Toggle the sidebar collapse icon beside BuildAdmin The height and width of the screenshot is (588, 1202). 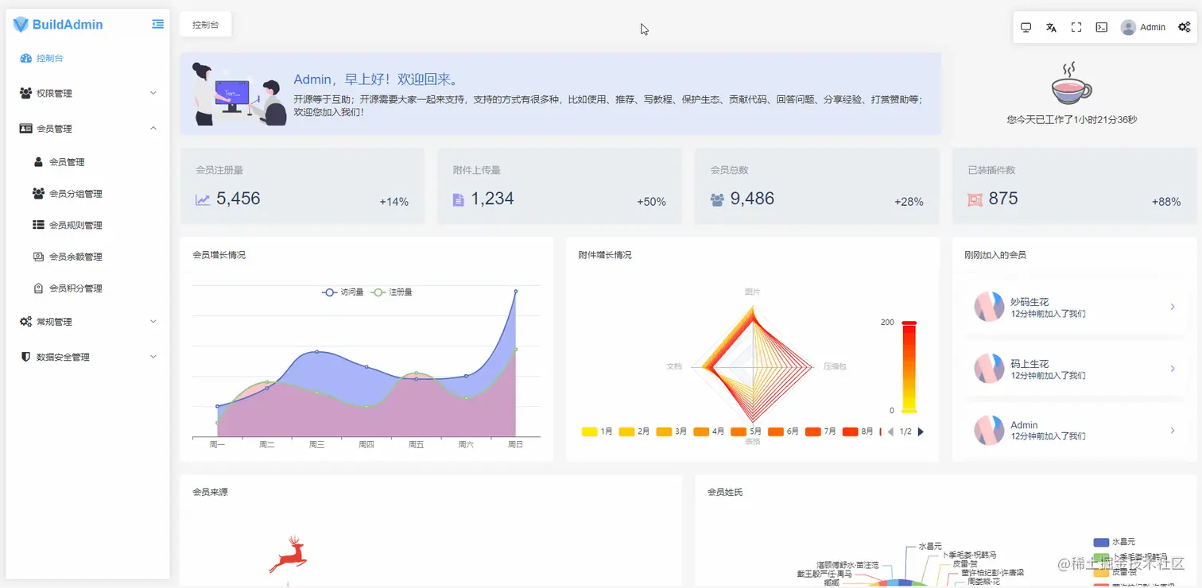click(157, 24)
